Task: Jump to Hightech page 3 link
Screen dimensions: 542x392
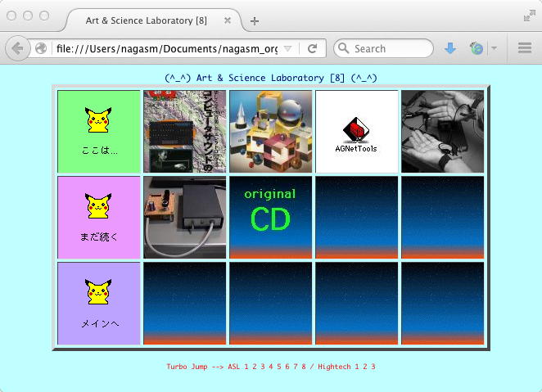Action: (x=373, y=367)
